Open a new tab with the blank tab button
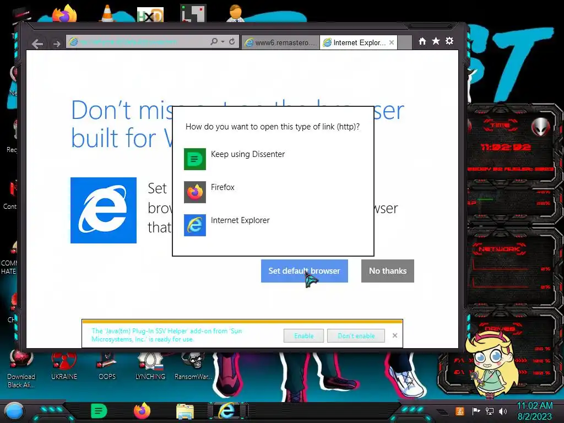This screenshot has width=564, height=423. (405, 42)
